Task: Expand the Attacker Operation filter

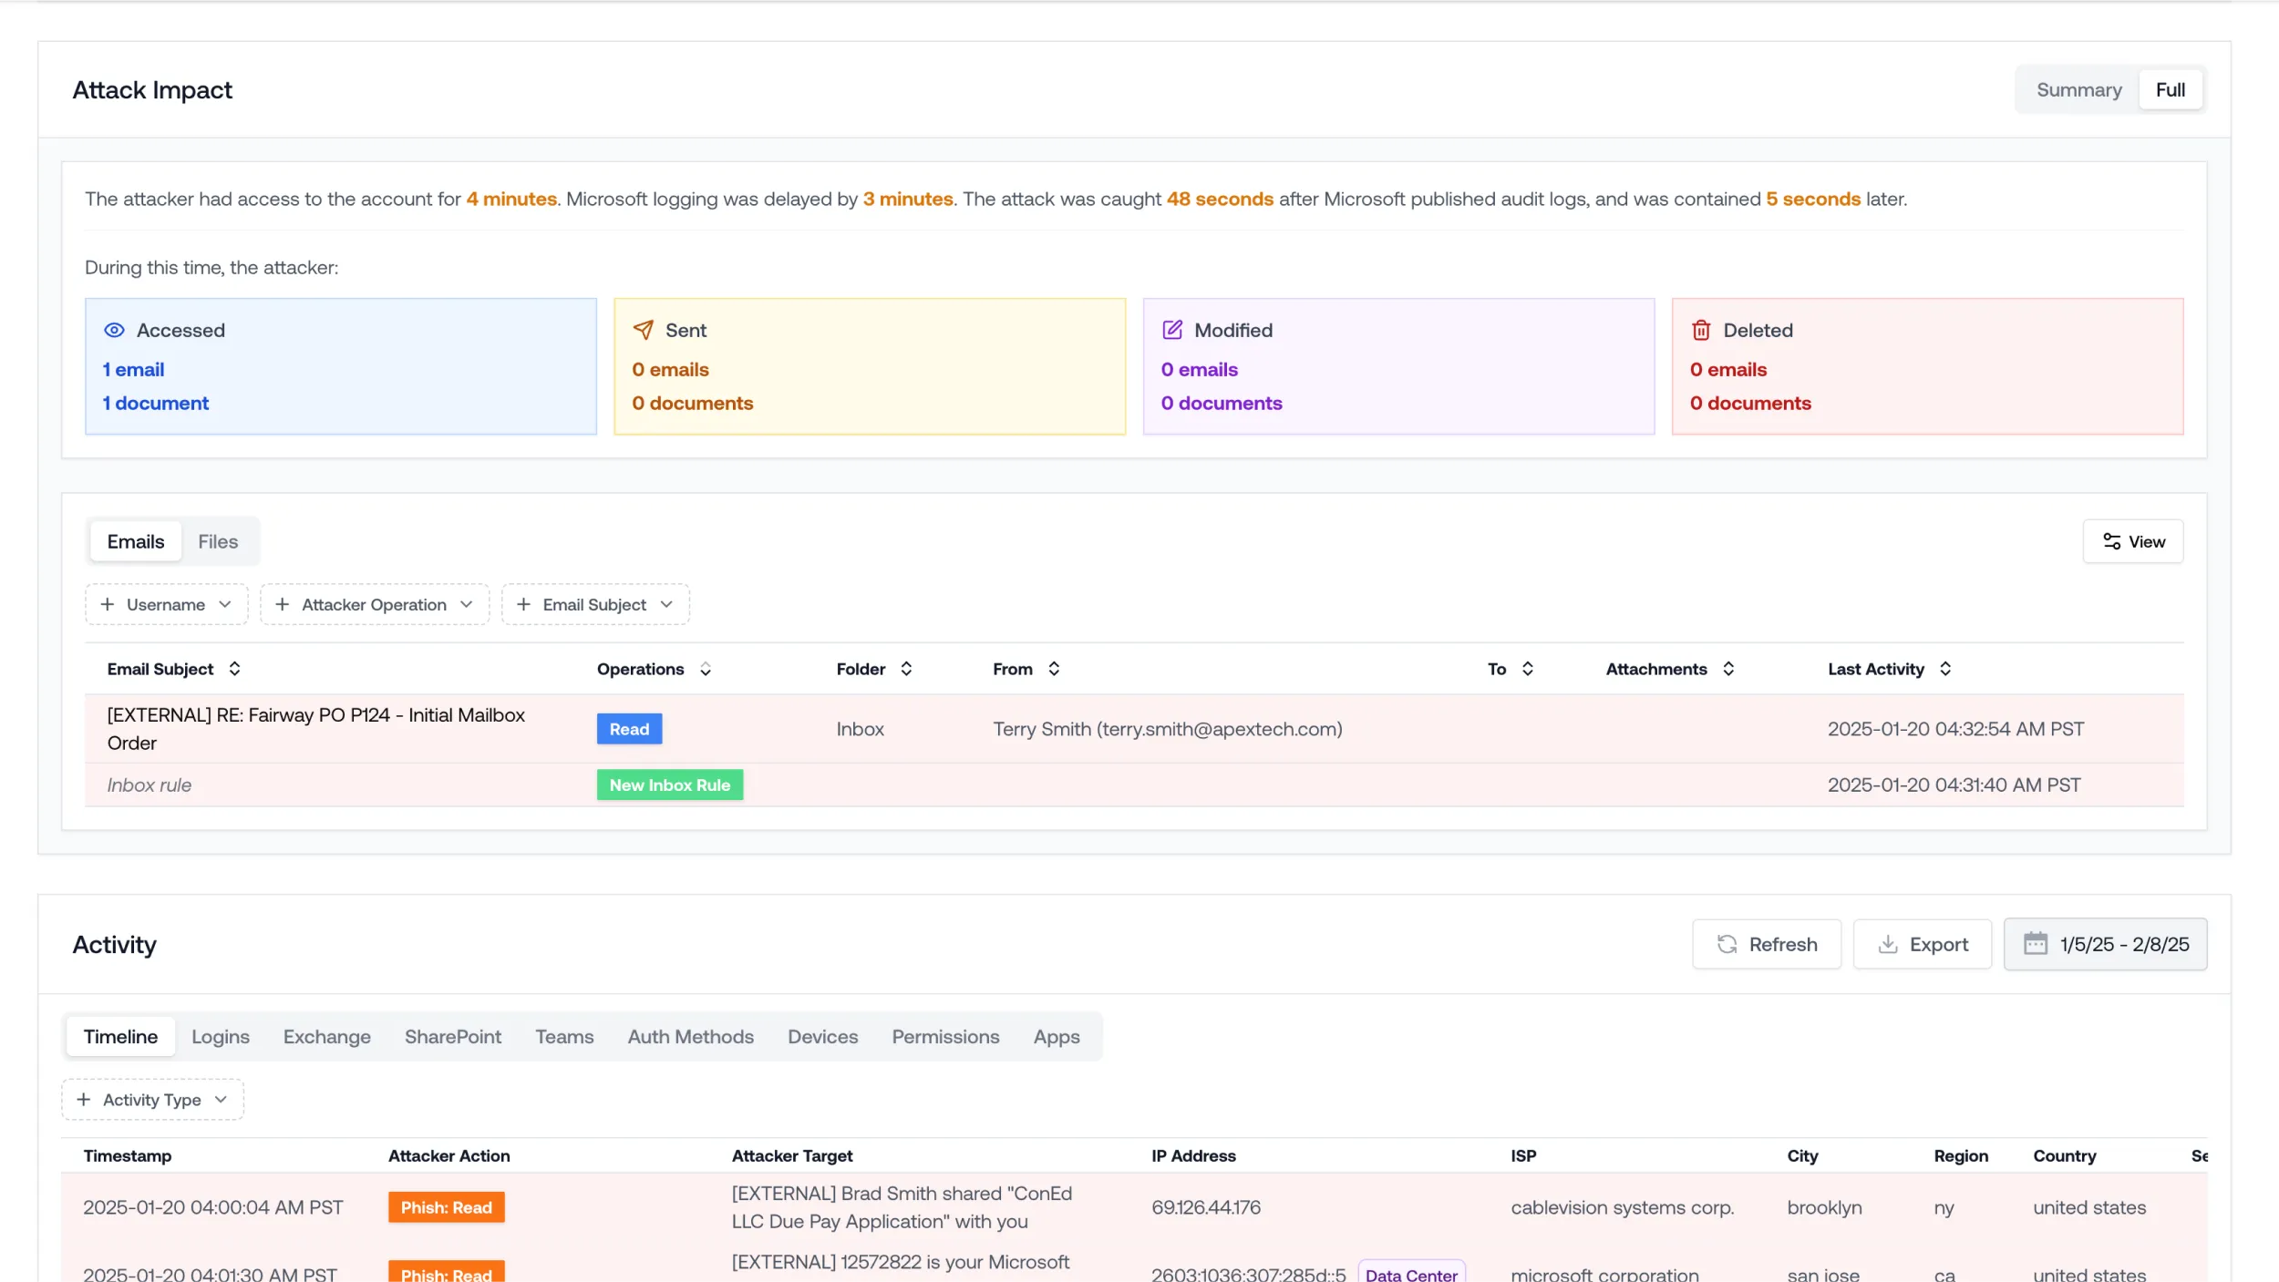Action: click(x=375, y=604)
